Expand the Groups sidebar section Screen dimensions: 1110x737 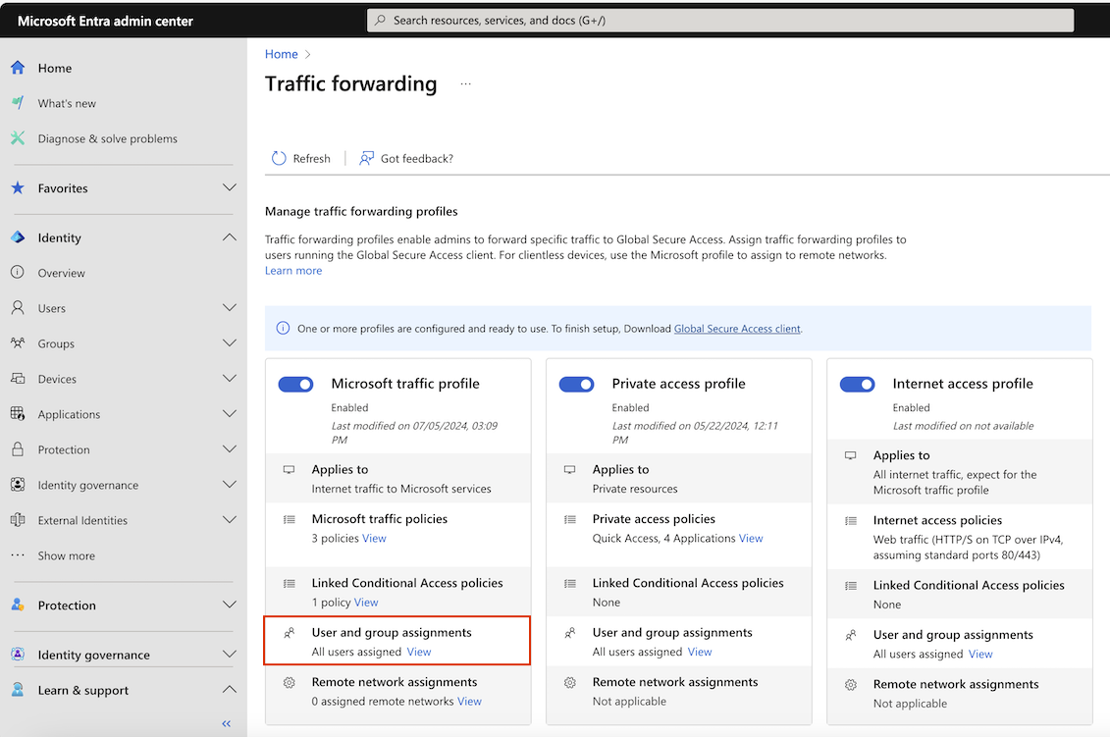[229, 343]
